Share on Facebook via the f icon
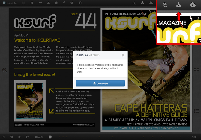The height and width of the screenshot is (140, 201). click(64, 3)
